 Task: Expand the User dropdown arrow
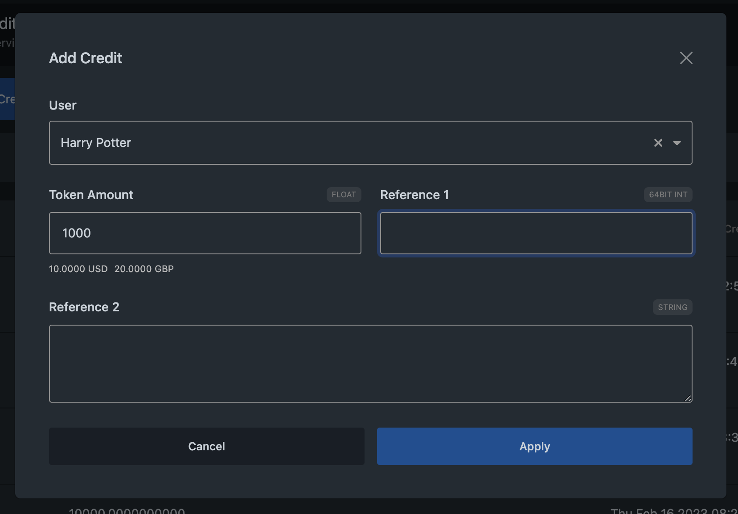[x=677, y=143]
